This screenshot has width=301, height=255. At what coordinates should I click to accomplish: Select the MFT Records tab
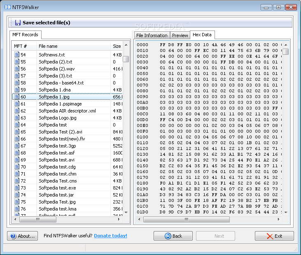(x=25, y=35)
